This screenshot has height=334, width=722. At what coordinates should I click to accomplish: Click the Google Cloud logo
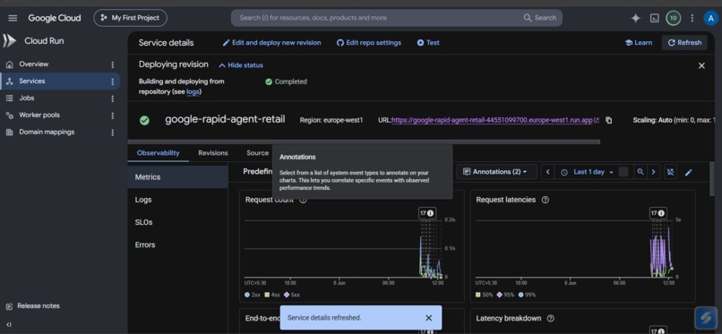coord(55,18)
